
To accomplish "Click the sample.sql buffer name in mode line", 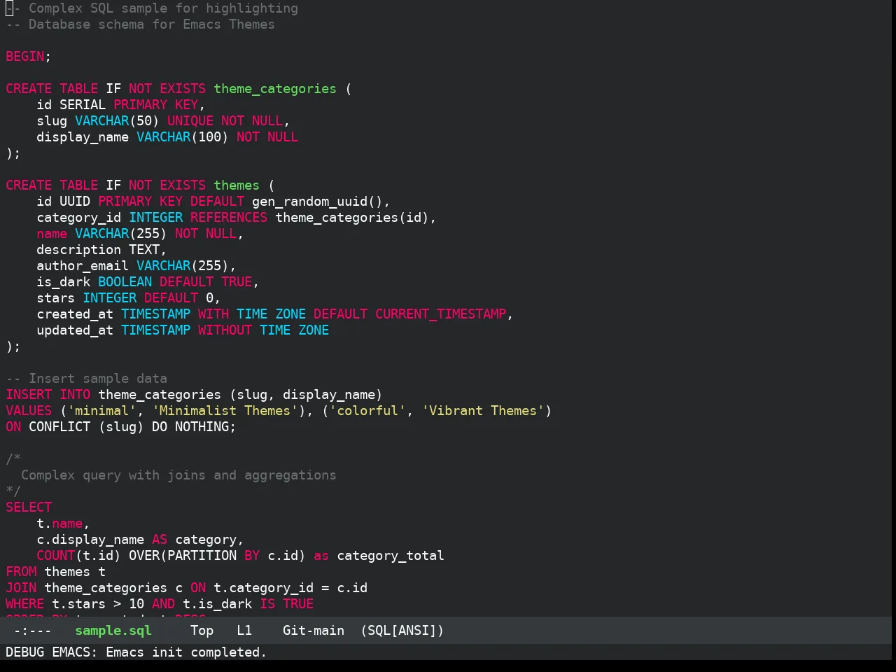I will point(113,631).
